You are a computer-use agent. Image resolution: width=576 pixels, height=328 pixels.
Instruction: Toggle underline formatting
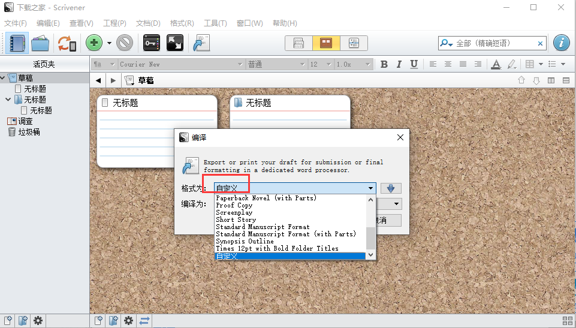click(x=414, y=64)
